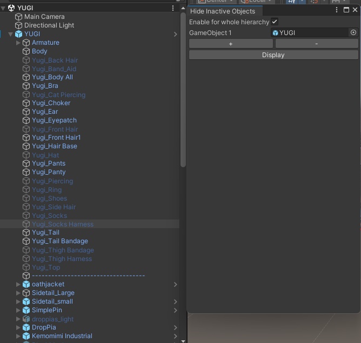Click the Unity scene icon next to YUGI
This screenshot has height=343, width=361.
click(x=11, y=8)
